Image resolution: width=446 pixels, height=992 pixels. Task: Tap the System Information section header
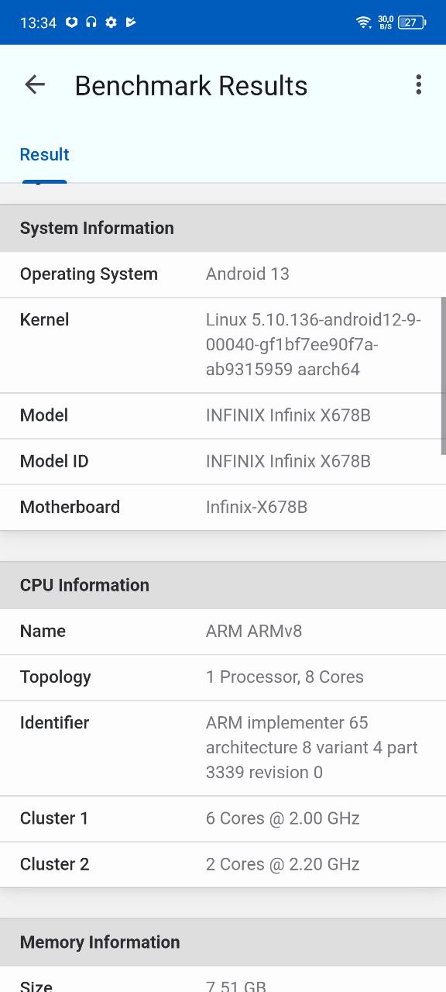[223, 228]
